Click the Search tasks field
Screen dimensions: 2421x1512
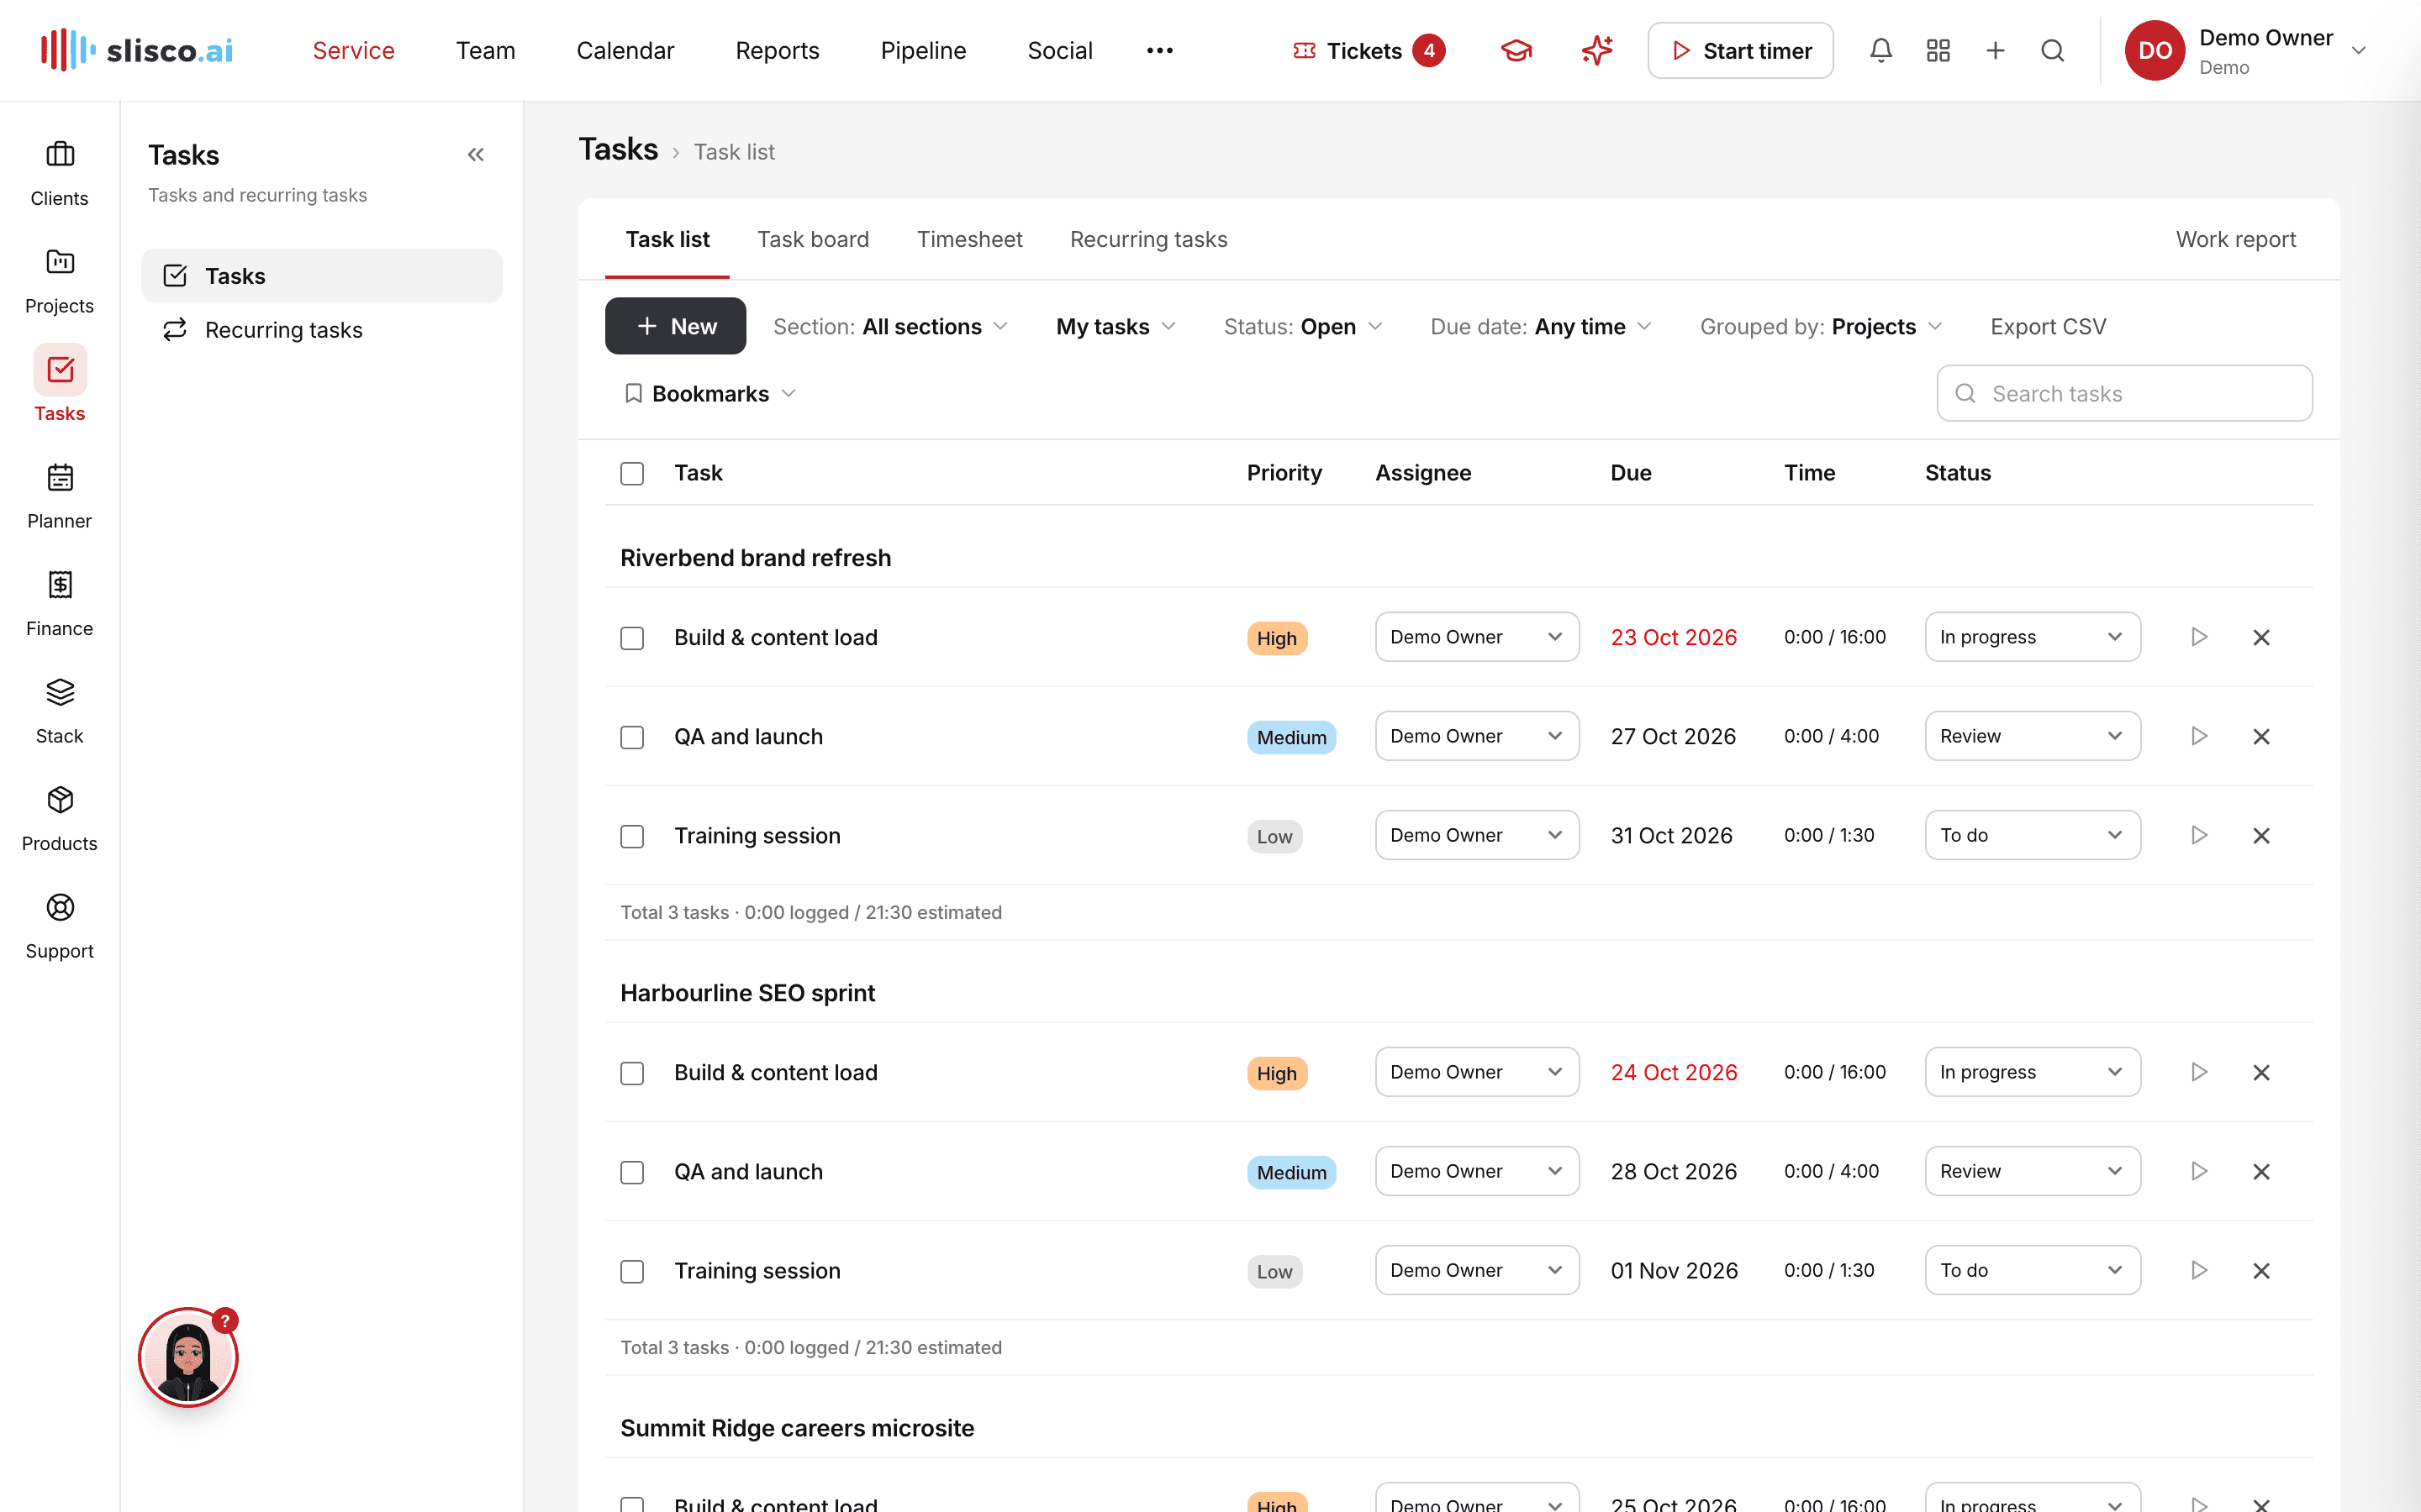tap(2125, 393)
